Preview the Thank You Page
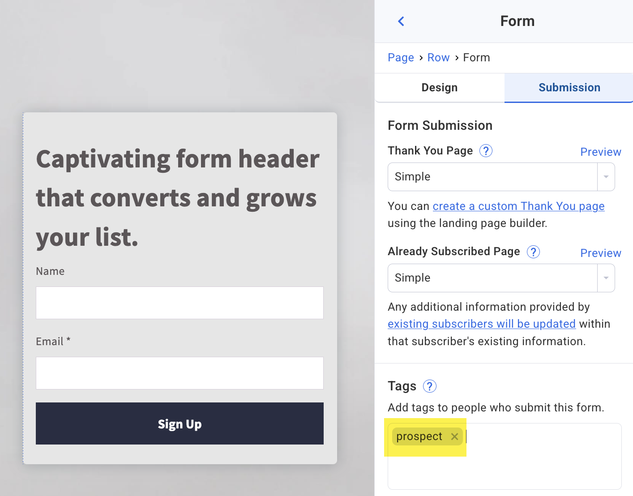 click(x=601, y=152)
